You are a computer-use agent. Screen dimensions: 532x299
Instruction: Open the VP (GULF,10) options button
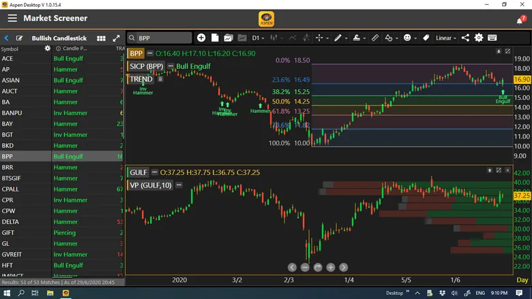(x=179, y=185)
